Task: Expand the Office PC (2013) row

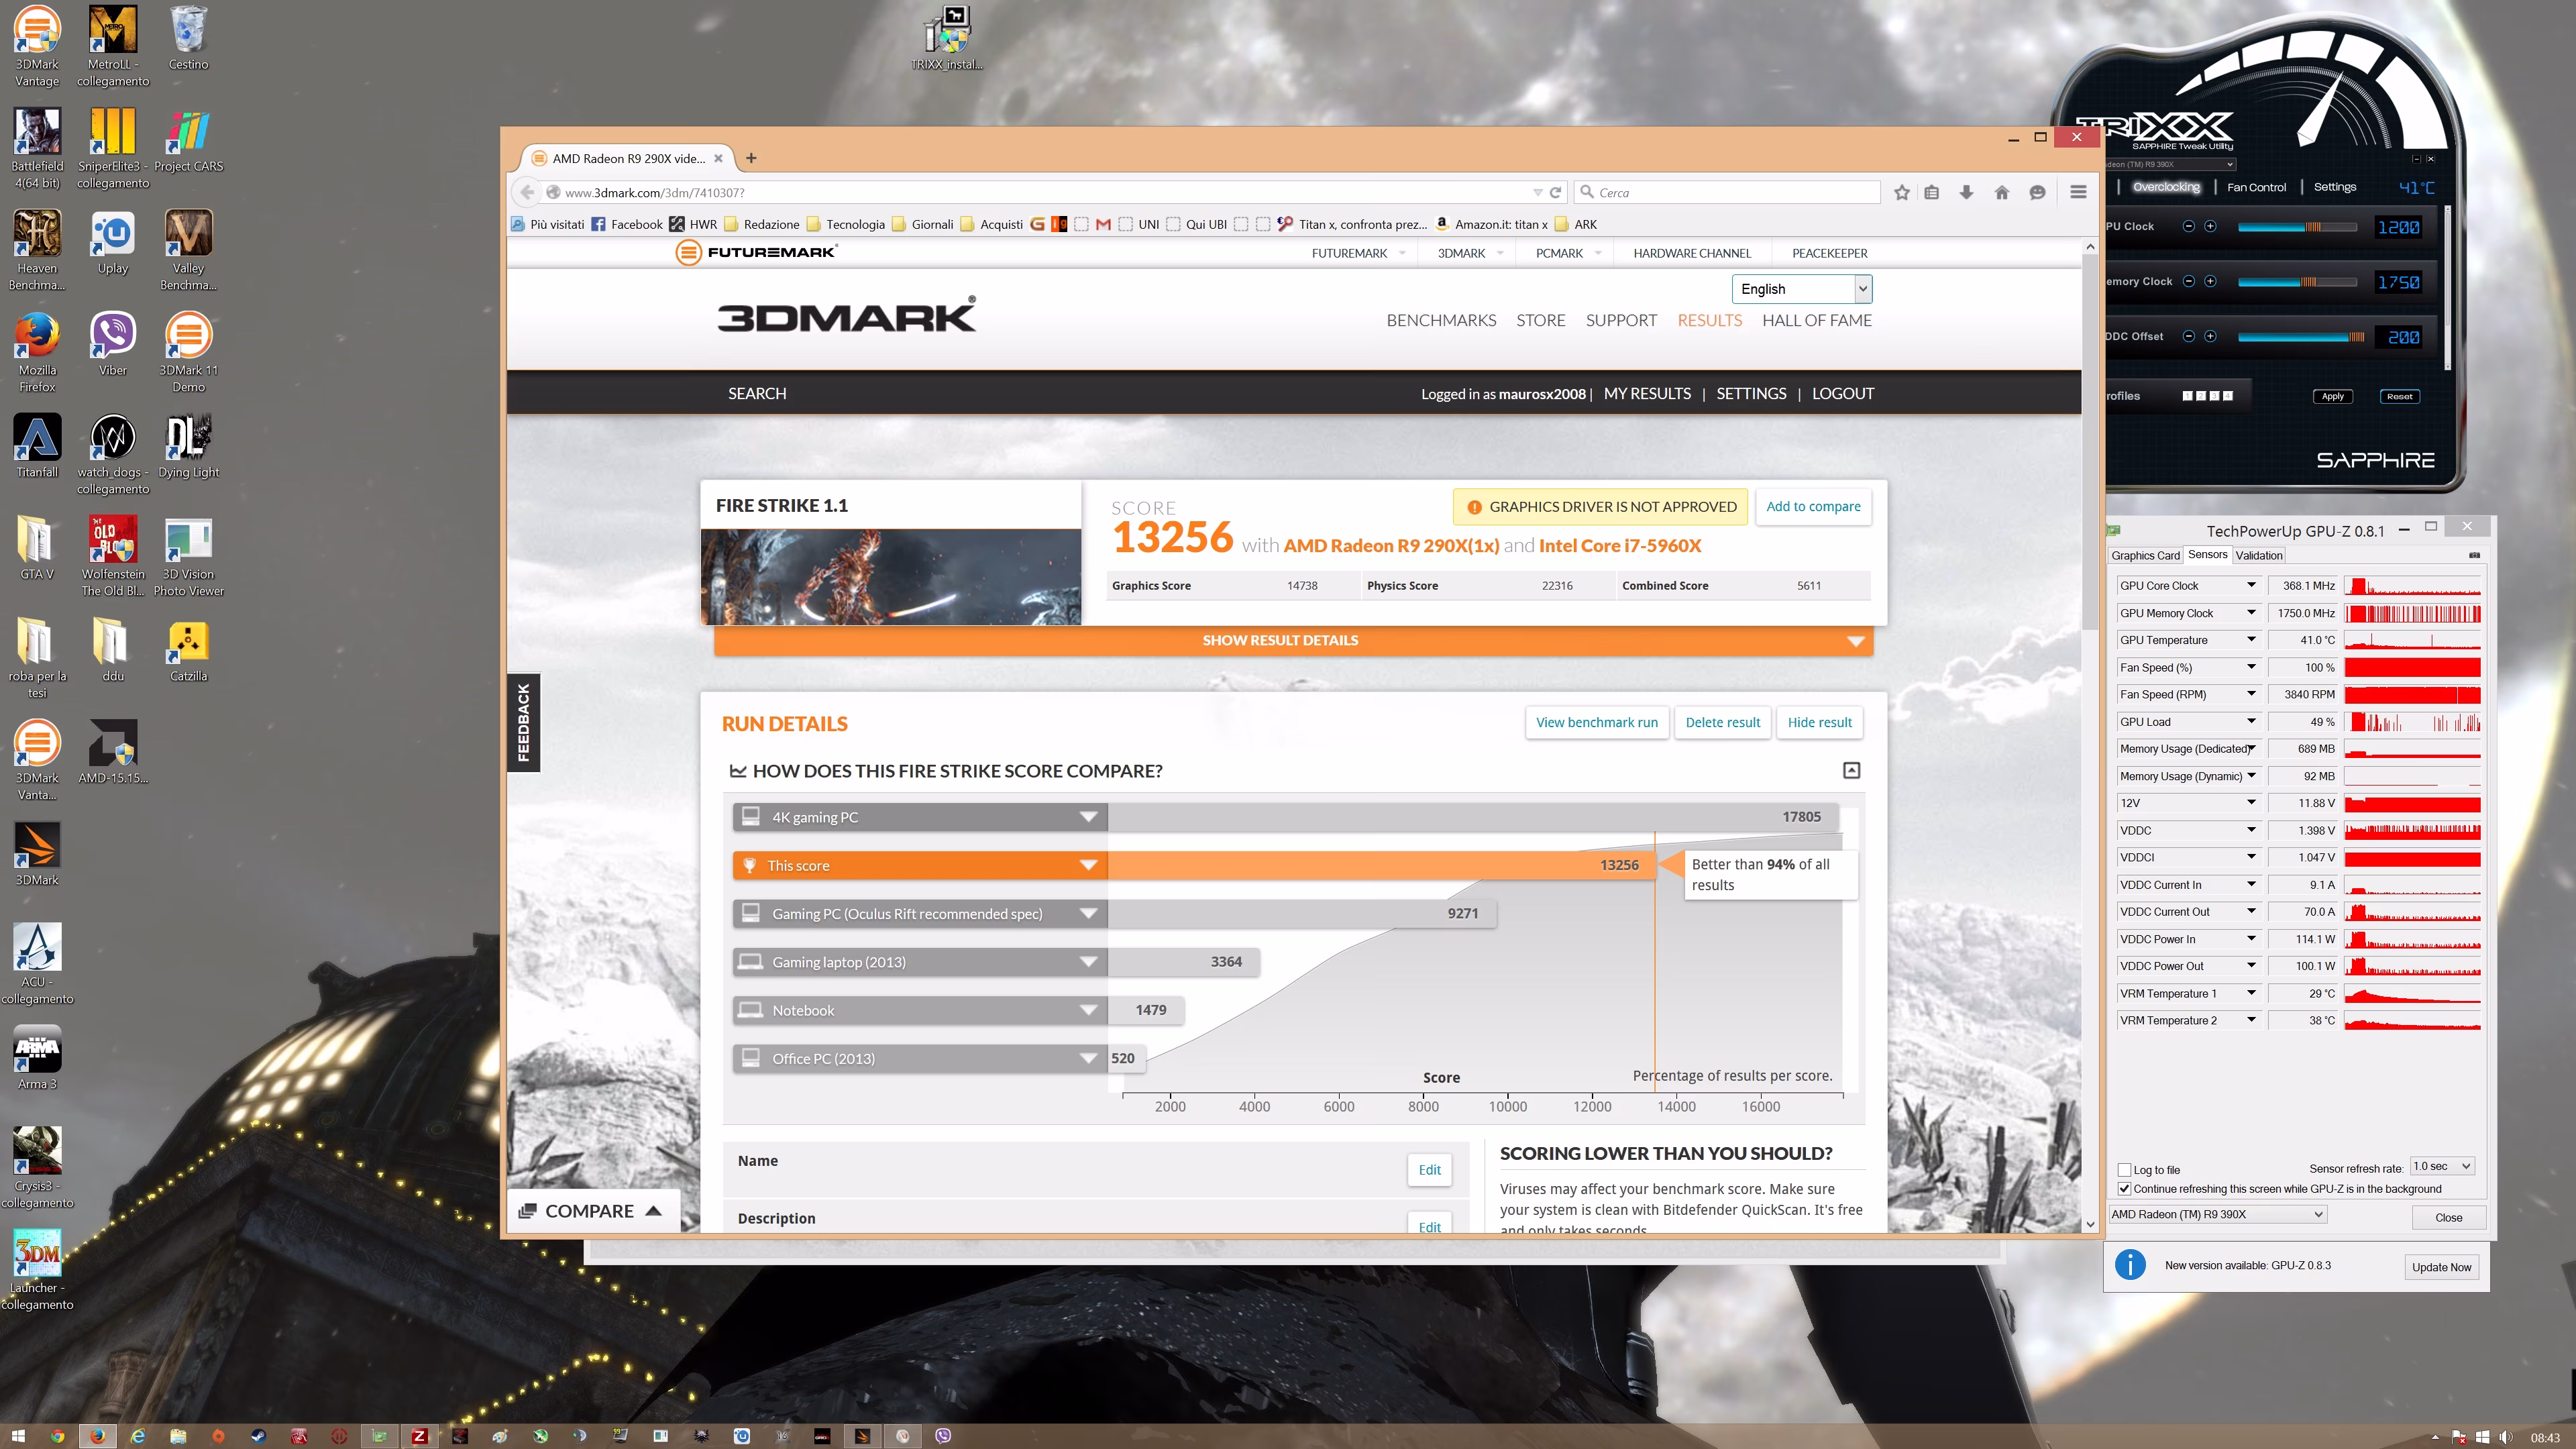Action: (1088, 1058)
